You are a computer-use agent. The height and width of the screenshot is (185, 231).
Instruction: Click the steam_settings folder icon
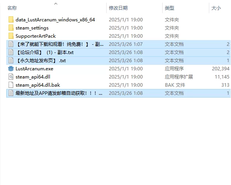(11, 28)
